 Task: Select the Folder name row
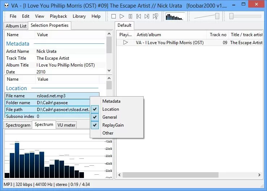tap(47, 103)
